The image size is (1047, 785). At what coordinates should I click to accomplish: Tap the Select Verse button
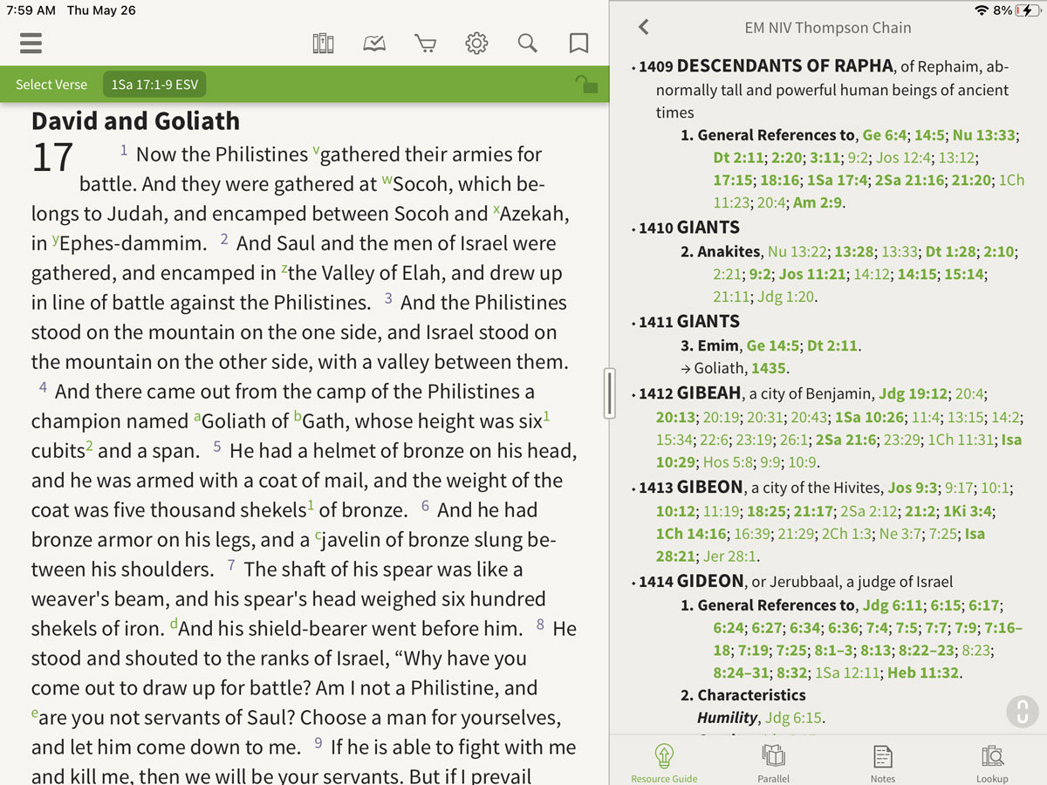(x=51, y=85)
